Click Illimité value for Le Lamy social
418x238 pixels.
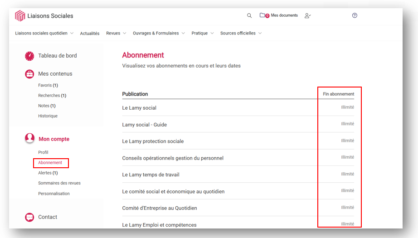point(347,107)
